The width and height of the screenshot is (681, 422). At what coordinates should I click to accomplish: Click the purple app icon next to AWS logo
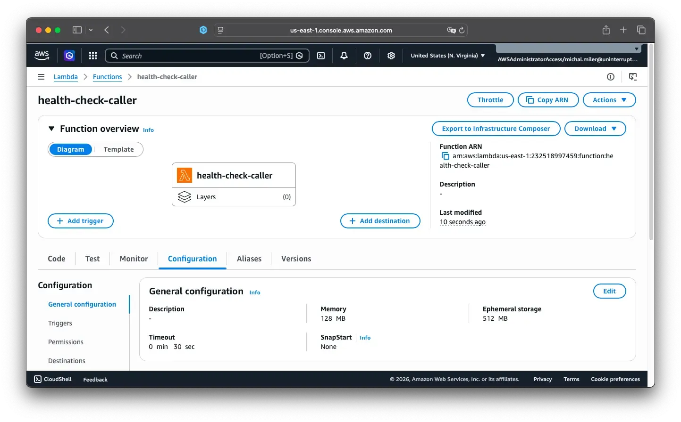click(69, 56)
